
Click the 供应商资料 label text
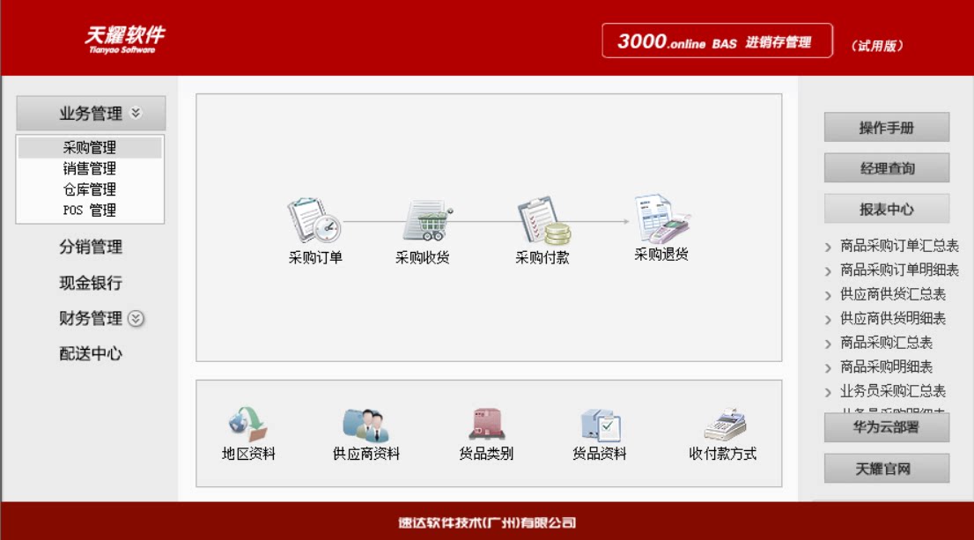(365, 455)
